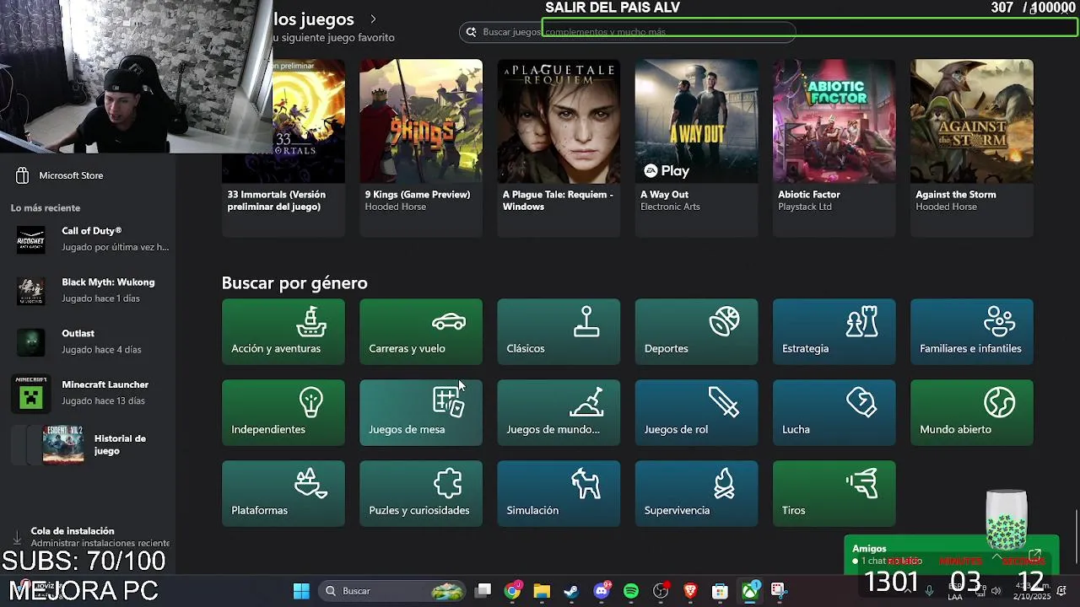Click the search magnifier icon in the Xbox search bar

click(x=472, y=32)
